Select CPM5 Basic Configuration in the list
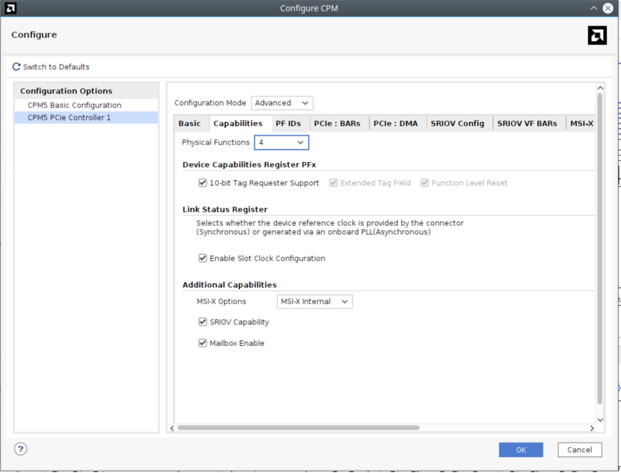This screenshot has height=473, width=621. tap(74, 105)
